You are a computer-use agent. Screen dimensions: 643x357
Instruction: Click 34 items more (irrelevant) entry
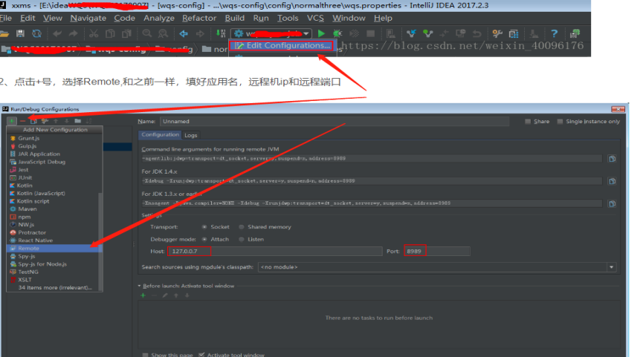click(x=55, y=287)
